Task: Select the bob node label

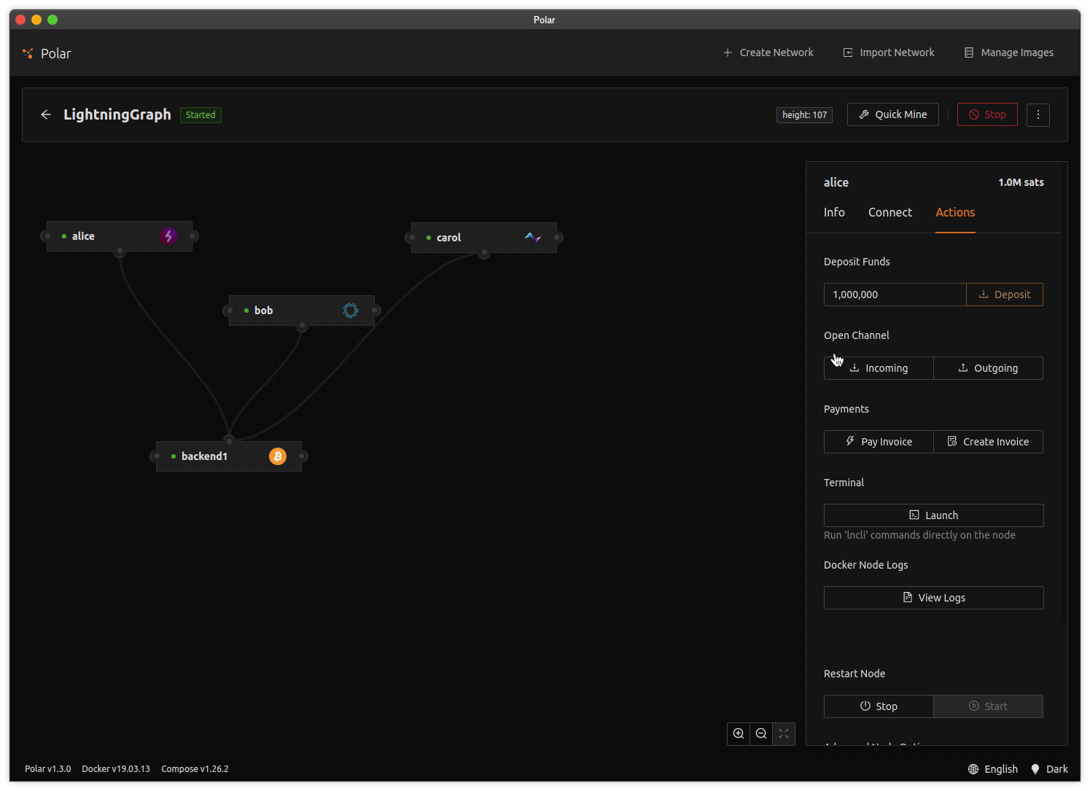Action: [x=263, y=311]
